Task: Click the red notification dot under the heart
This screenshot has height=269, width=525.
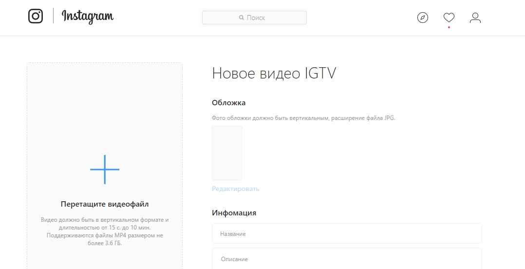Action: (x=449, y=27)
